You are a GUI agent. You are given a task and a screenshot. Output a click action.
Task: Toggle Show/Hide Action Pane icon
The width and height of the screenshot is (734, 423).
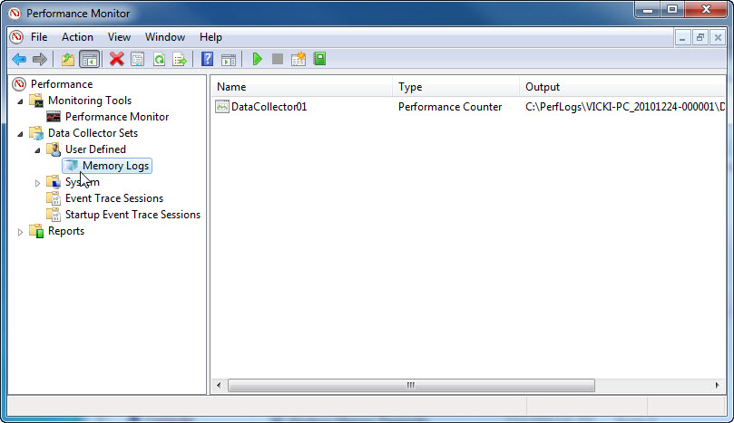click(229, 60)
